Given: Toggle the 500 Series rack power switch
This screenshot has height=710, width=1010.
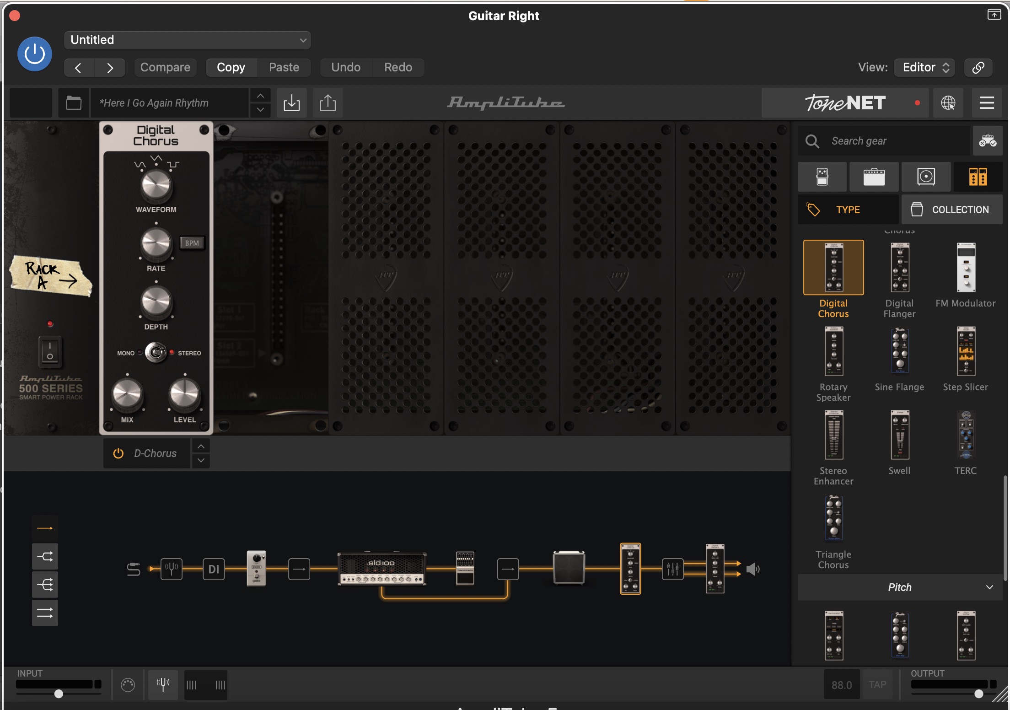Looking at the screenshot, I should click(x=50, y=352).
